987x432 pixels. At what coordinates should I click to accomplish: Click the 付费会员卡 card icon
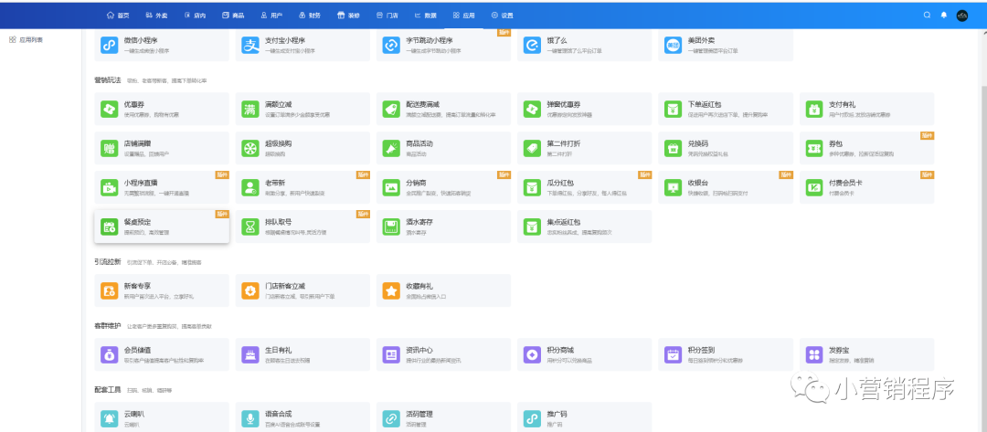(814, 187)
